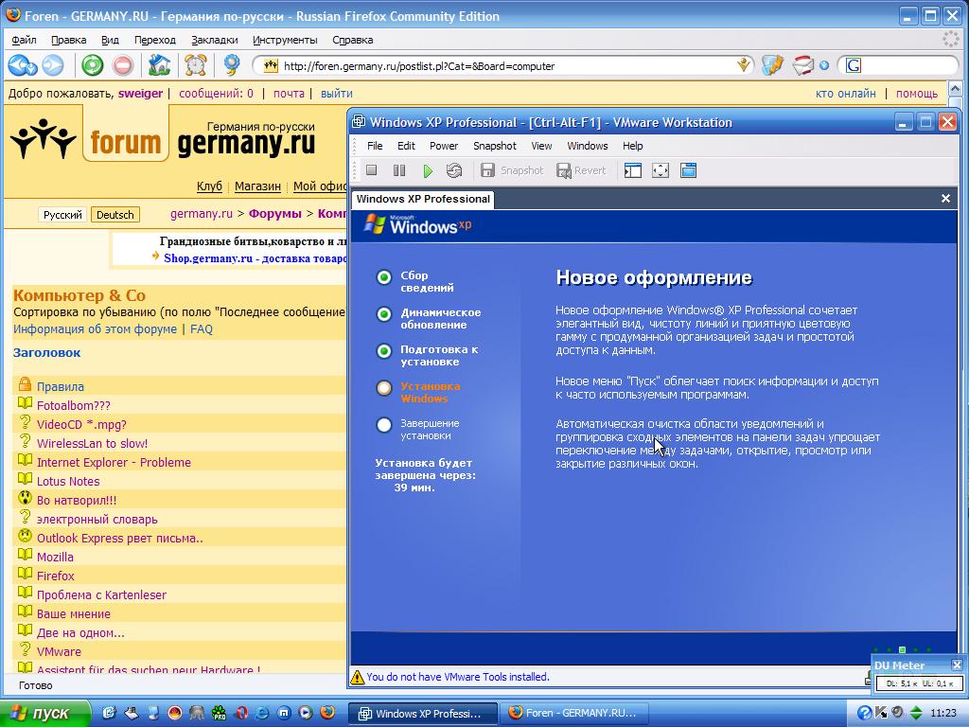
Task: Click the Snapshot toolbar button in VMware
Action: pyautogui.click(x=512, y=170)
